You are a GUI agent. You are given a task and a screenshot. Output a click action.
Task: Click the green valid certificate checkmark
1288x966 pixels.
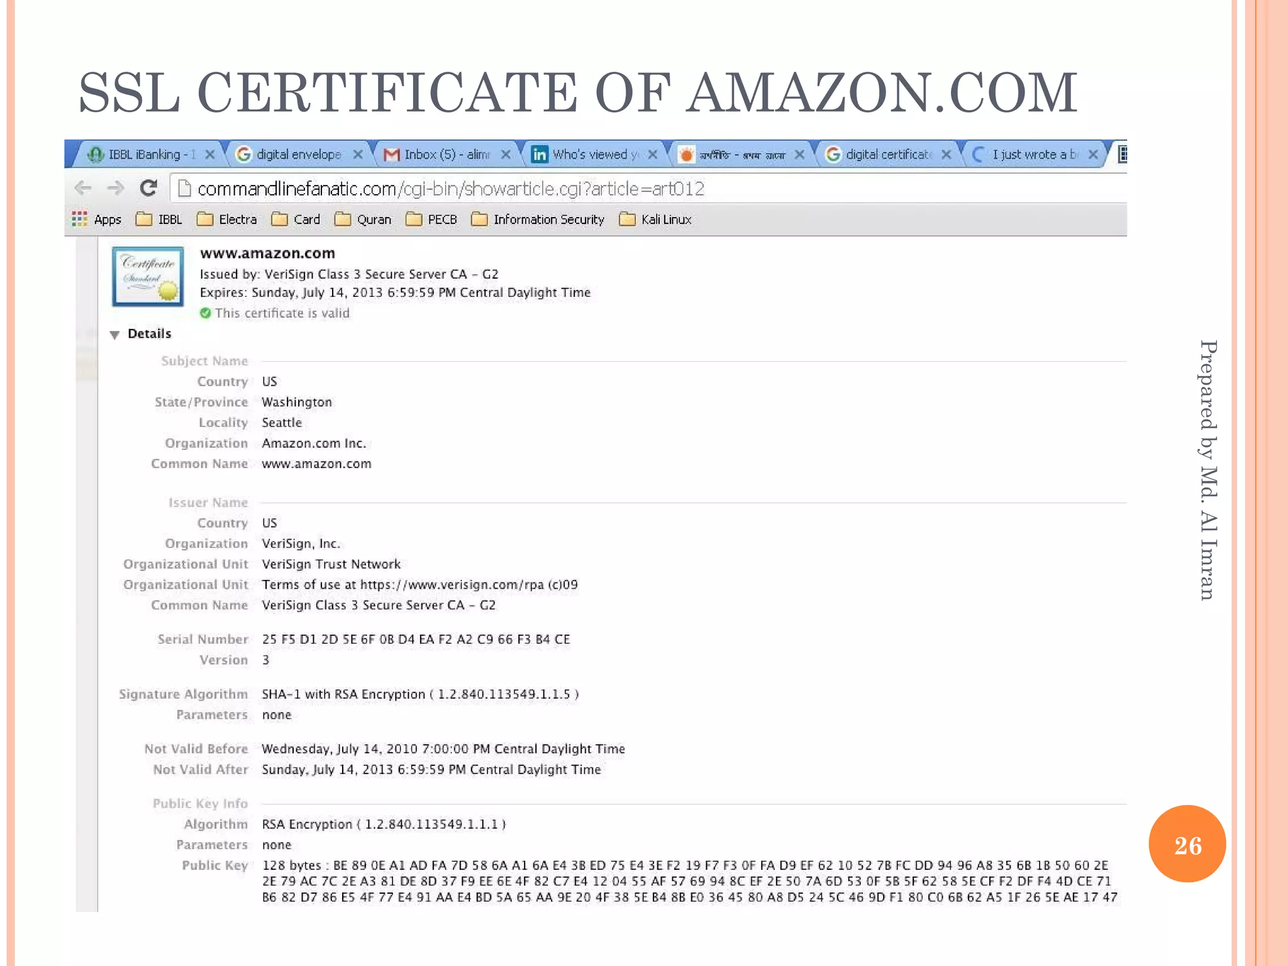[x=205, y=313]
